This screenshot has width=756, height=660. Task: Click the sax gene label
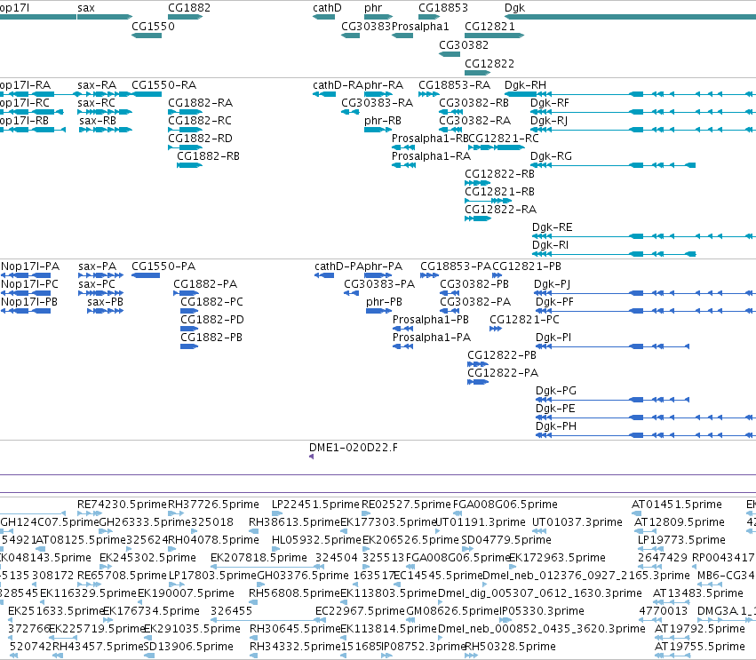(x=86, y=8)
